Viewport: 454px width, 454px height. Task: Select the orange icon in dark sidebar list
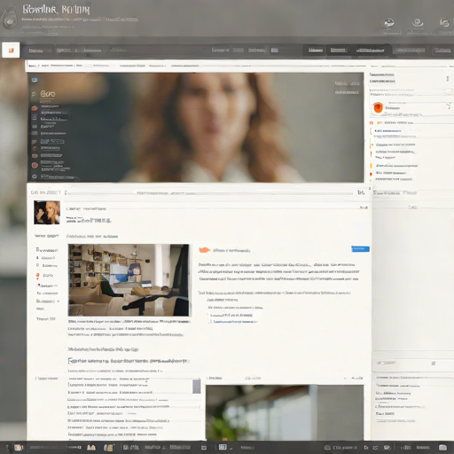click(x=35, y=108)
